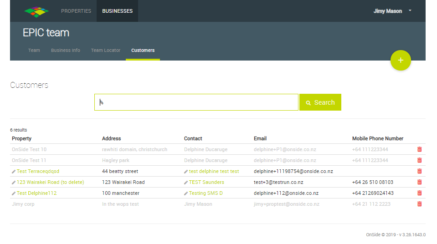Click pencil icon beside Test Terraceqdqsd
This screenshot has height=244, width=437.
14,172
